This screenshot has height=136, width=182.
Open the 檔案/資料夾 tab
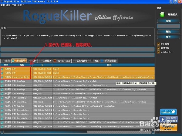[81, 61]
